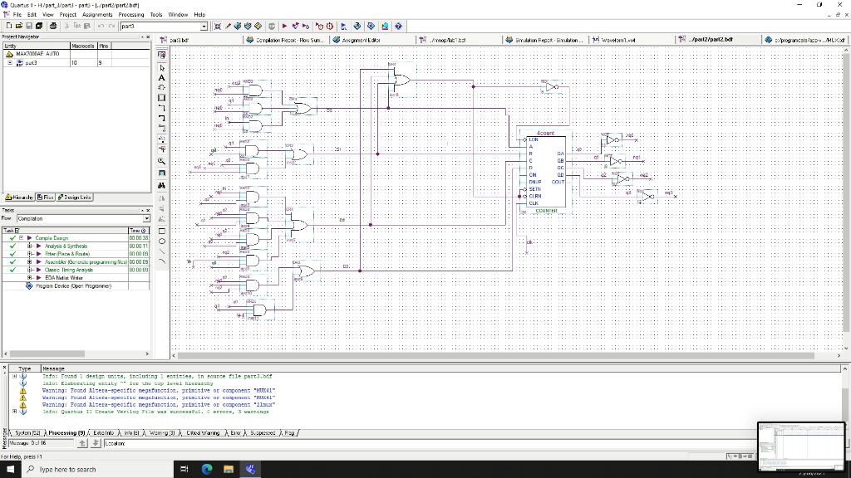This screenshot has height=478, width=851.
Task: Select the 4count COUNTER block in schematic
Action: click(x=545, y=171)
